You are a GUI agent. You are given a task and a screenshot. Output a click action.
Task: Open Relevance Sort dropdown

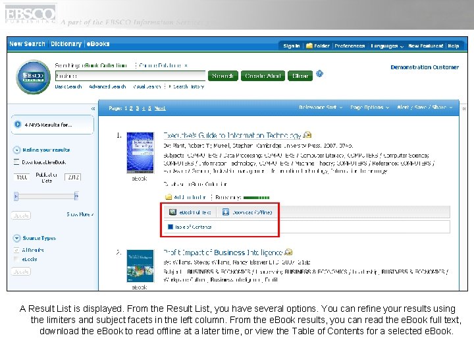tap(321, 107)
